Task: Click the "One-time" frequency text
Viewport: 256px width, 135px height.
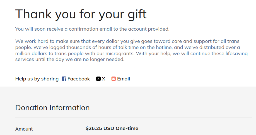Action: [x=127, y=128]
